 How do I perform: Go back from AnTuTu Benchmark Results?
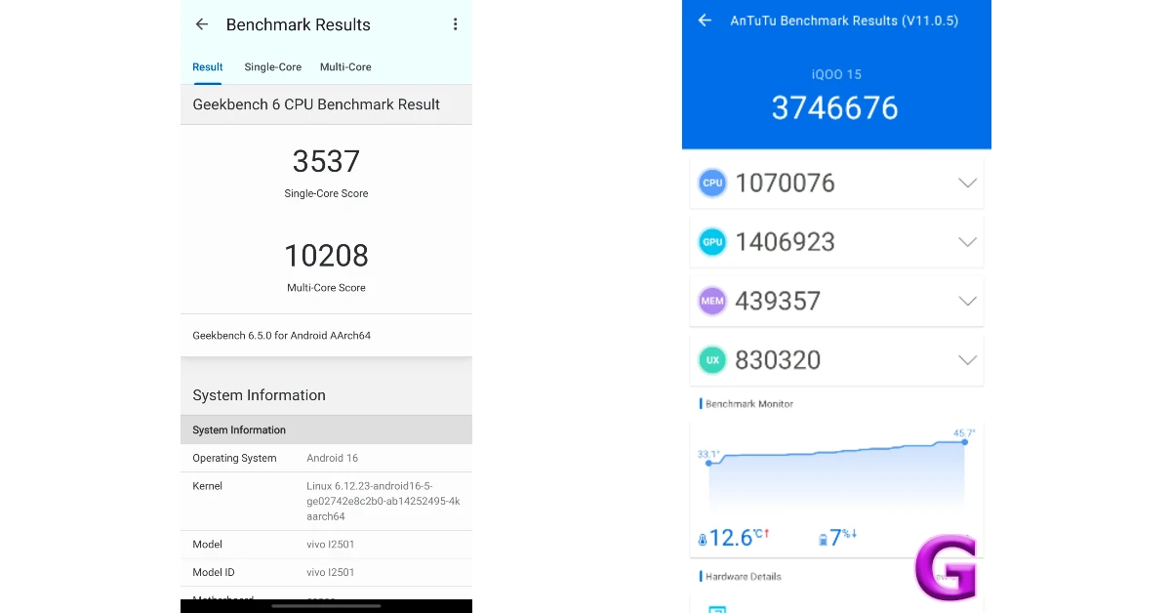pos(705,20)
